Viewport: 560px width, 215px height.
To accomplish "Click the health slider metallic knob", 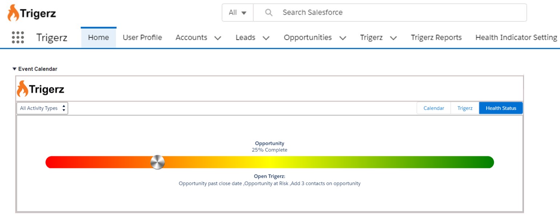I will [157, 162].
